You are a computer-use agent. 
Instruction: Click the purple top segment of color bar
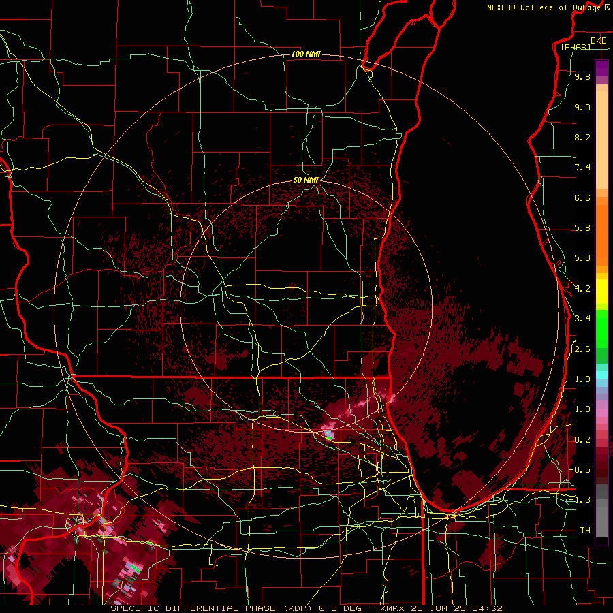(601, 68)
